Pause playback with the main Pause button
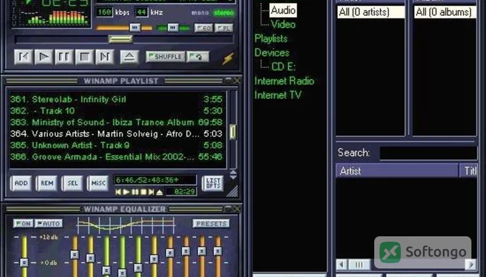Image resolution: width=486 pixels, height=277 pixels. point(64,56)
